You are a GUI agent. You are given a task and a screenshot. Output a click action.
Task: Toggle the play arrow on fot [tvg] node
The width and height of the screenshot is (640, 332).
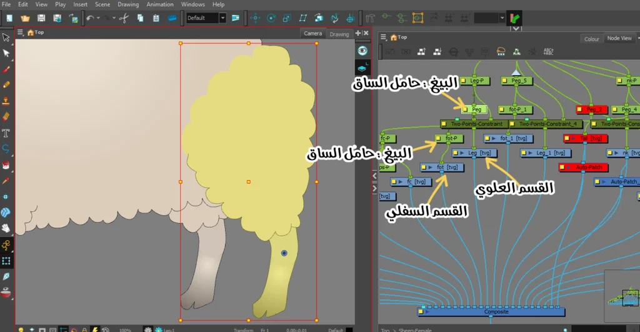click(x=430, y=168)
